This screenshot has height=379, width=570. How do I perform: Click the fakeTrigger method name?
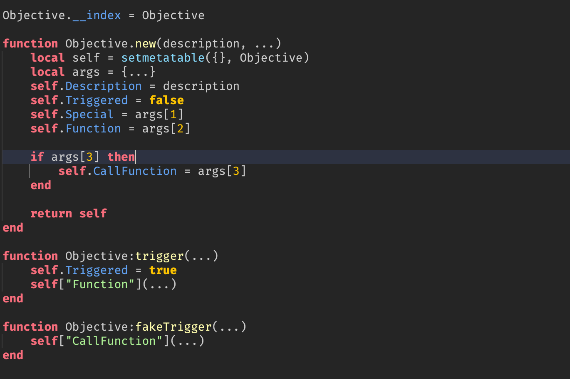[x=173, y=327]
